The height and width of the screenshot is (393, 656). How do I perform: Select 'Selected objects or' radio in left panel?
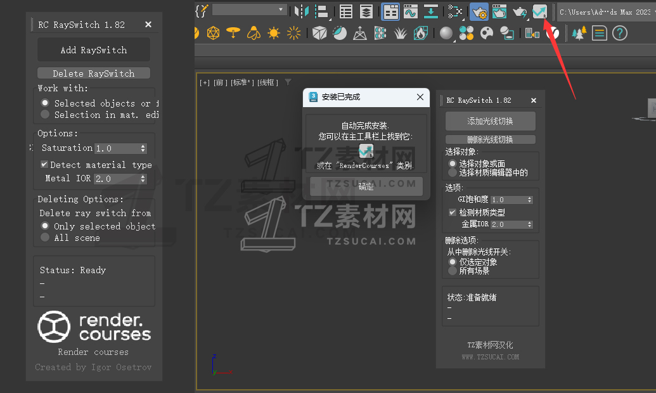coord(45,103)
